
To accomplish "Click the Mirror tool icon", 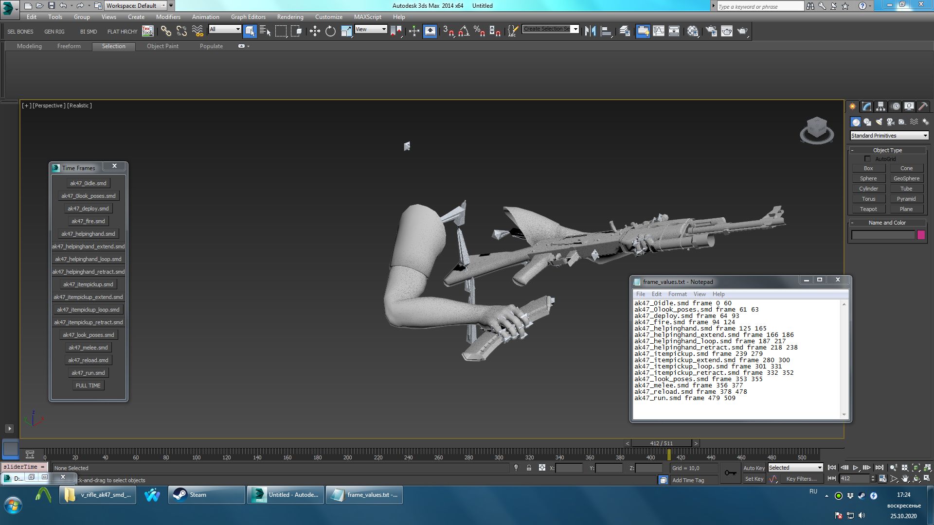I will (x=590, y=31).
